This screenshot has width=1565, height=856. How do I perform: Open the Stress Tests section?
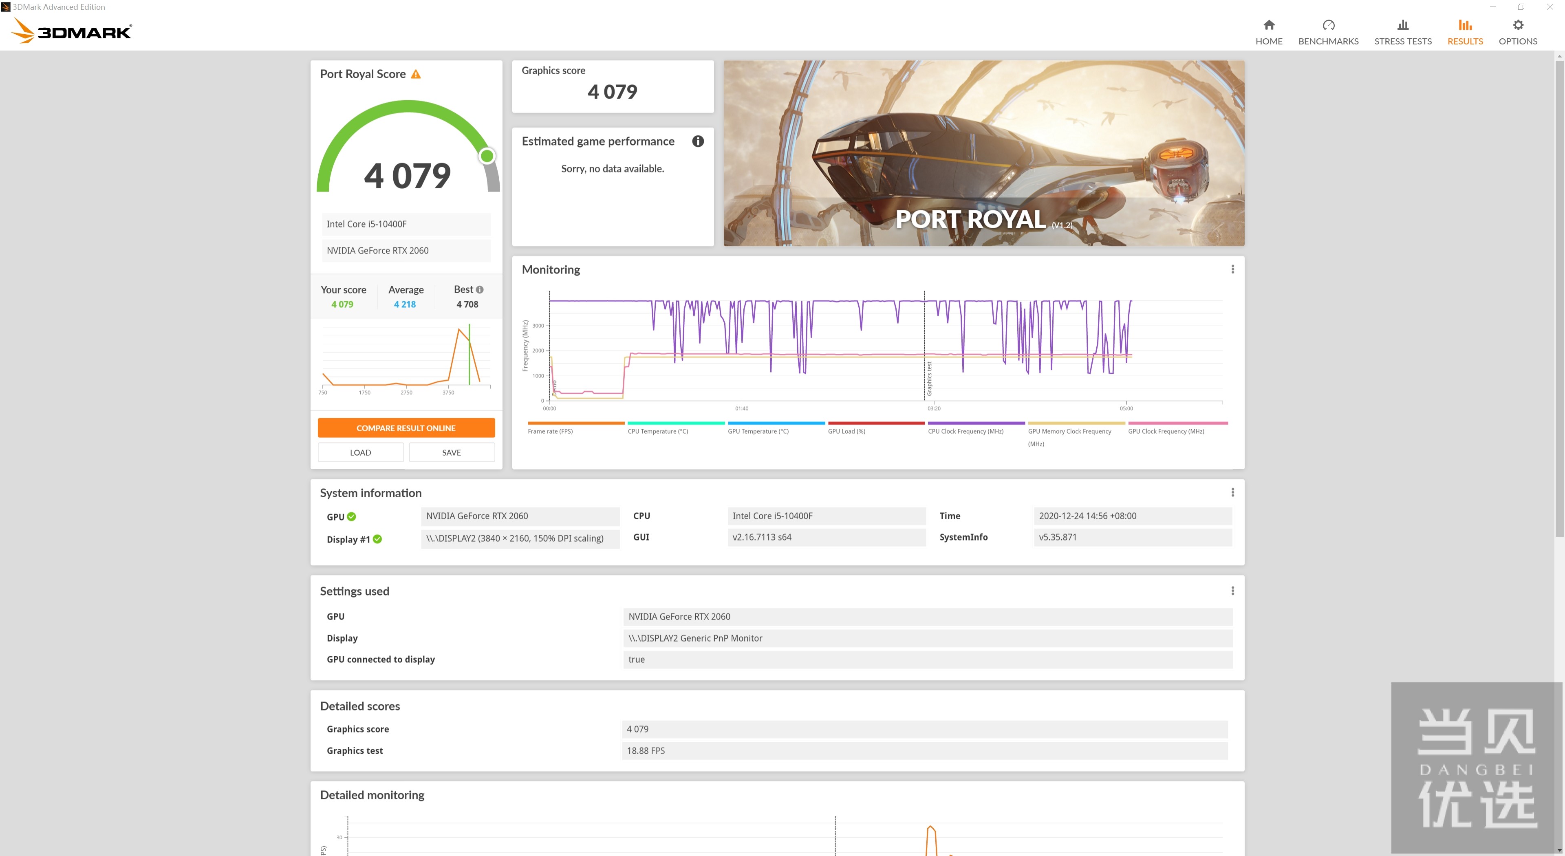click(1403, 32)
